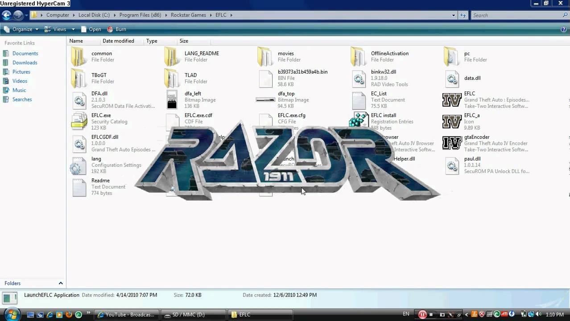The image size is (570, 321).
Task: Select the EFLC install registry file
Action: (x=382, y=122)
